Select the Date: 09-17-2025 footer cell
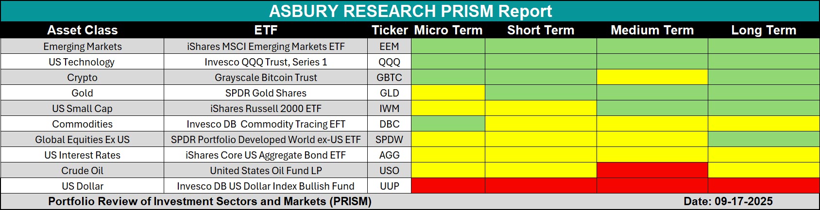Viewport: 820px width, 210px height. point(728,202)
